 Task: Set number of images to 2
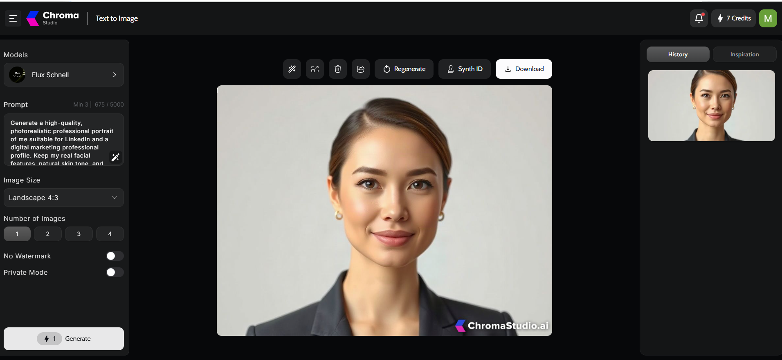pos(48,234)
